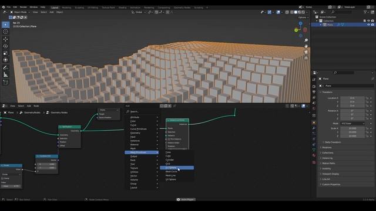376x211 pixels.
Task: Switch to rendered viewport shading
Action: coord(303,12)
